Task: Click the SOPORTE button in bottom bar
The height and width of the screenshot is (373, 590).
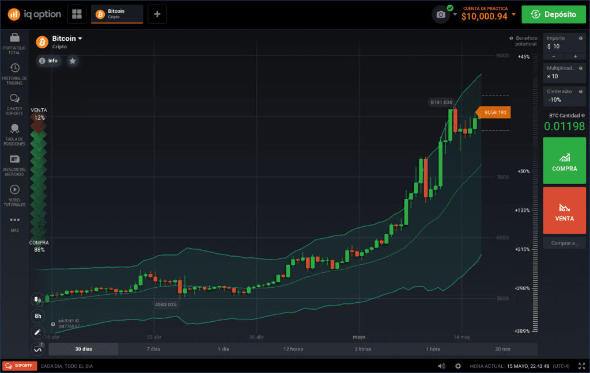Action: pyautogui.click(x=20, y=366)
